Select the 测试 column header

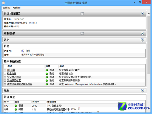click(26, 66)
